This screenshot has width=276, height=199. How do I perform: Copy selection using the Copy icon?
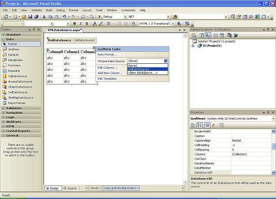coord(50,16)
